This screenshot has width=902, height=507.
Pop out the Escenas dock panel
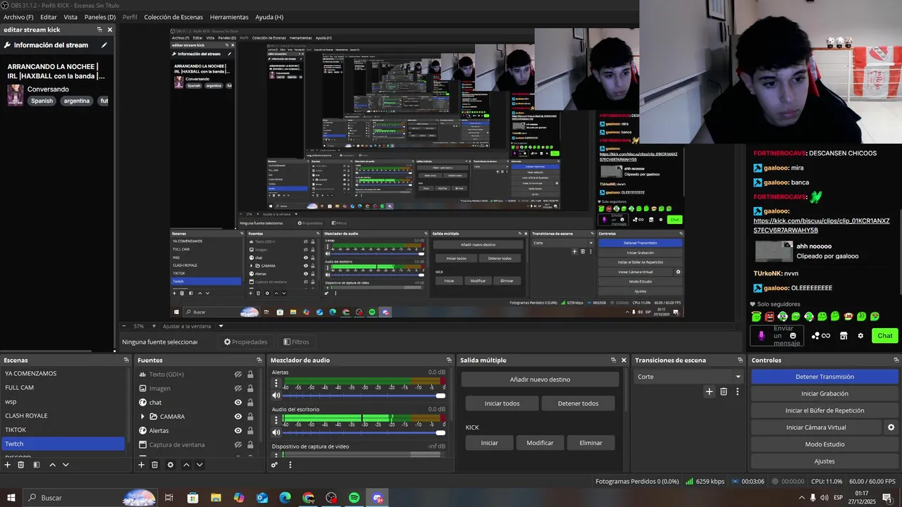point(126,360)
